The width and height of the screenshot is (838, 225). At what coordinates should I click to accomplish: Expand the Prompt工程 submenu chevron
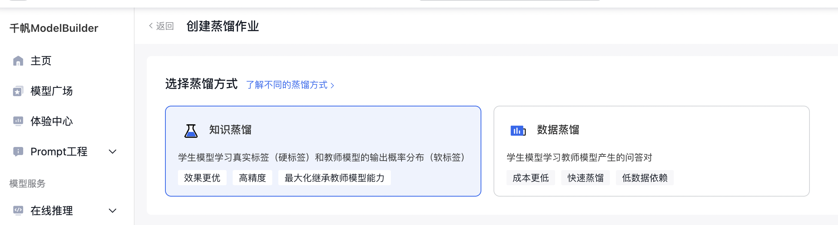coord(113,152)
